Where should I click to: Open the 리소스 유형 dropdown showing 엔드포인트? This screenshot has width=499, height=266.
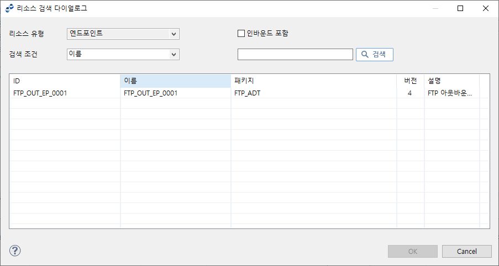tap(123, 34)
